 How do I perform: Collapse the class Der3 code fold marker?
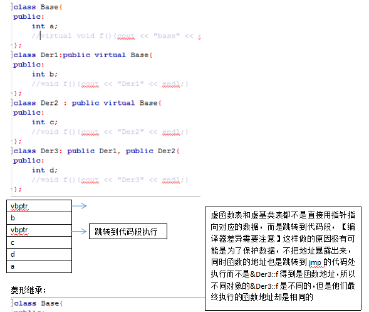tap(12, 151)
